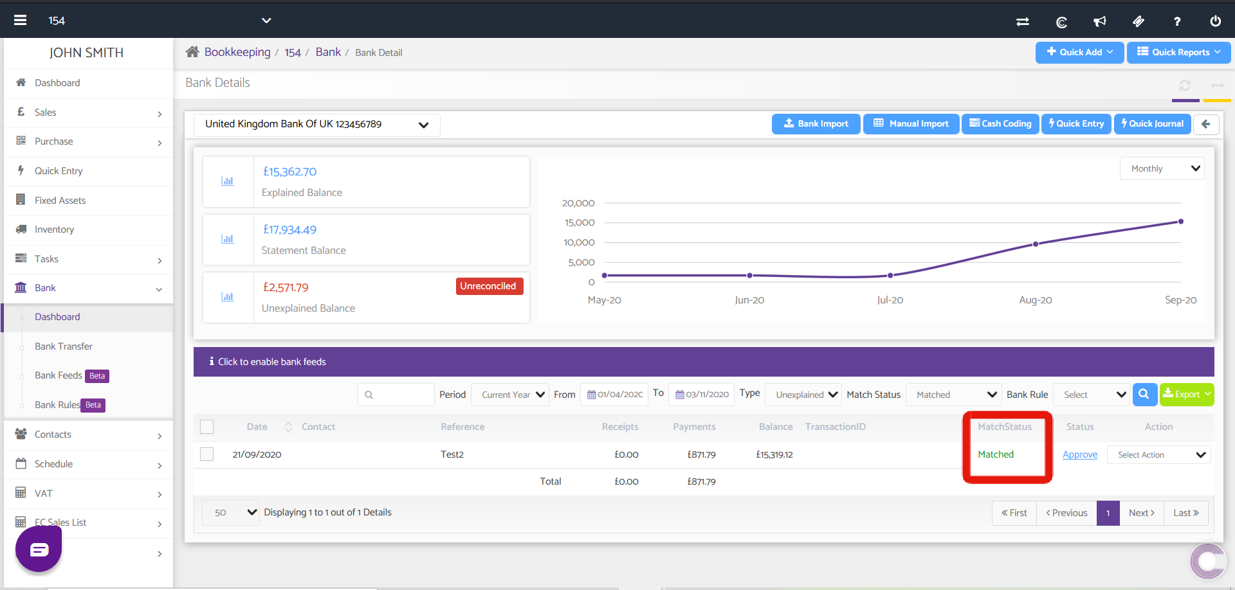Open the Quick Reports button

pyautogui.click(x=1178, y=53)
